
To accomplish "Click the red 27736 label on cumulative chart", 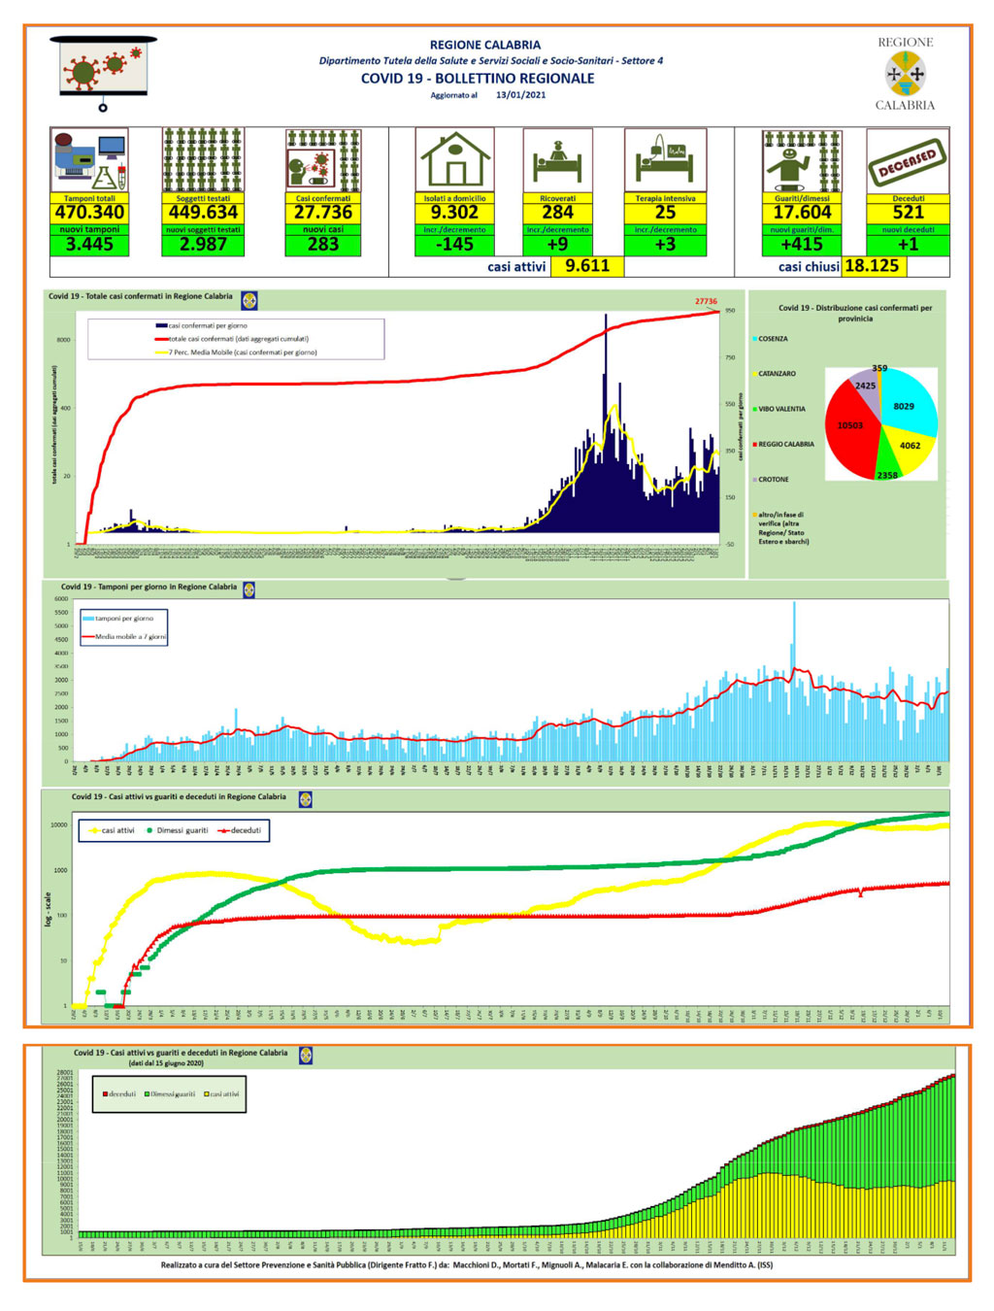I will [x=706, y=301].
